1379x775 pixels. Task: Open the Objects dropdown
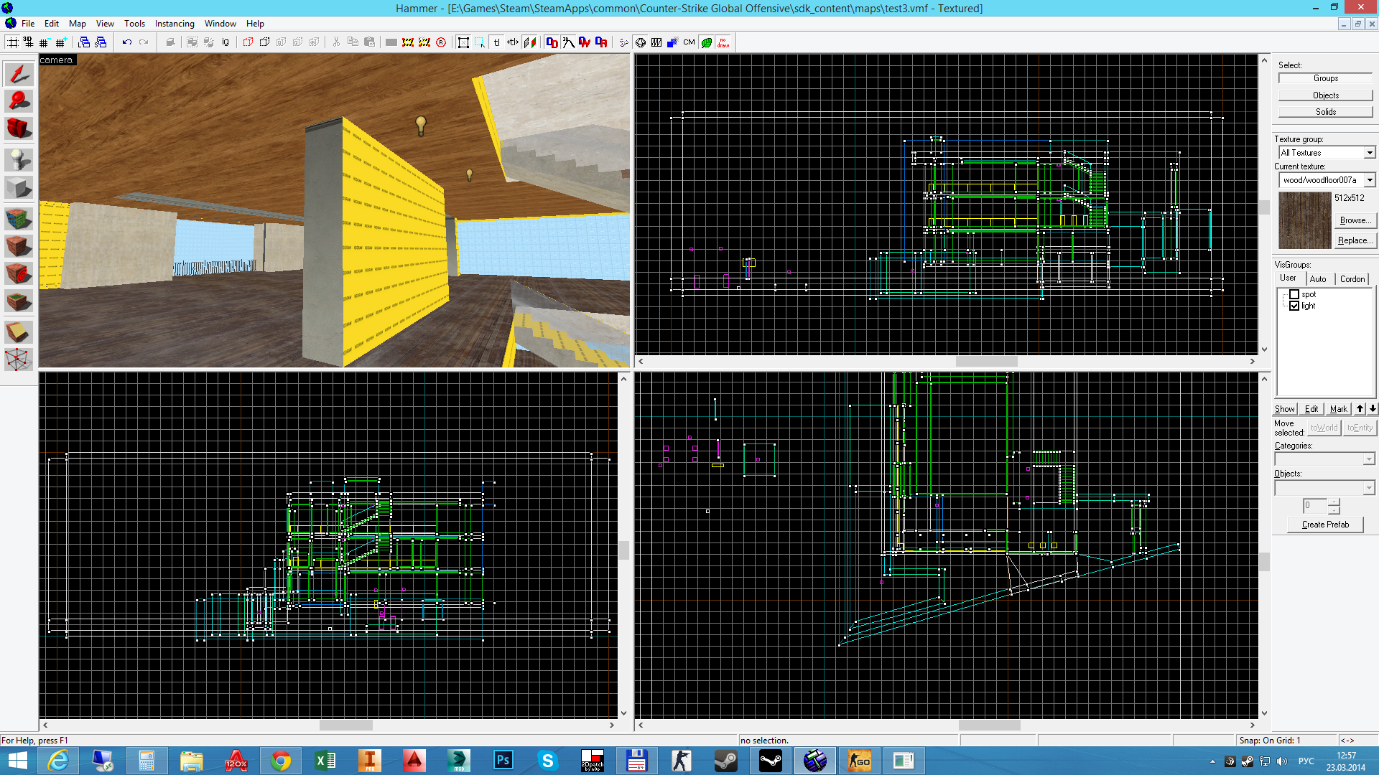pyautogui.click(x=1369, y=488)
